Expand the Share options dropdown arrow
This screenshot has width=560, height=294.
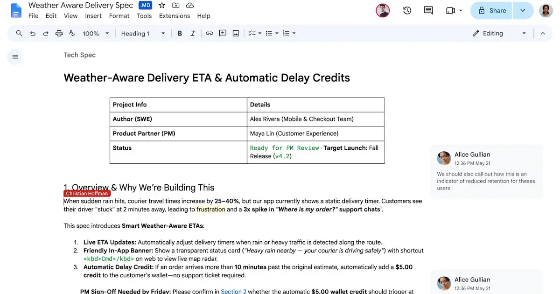[523, 10]
